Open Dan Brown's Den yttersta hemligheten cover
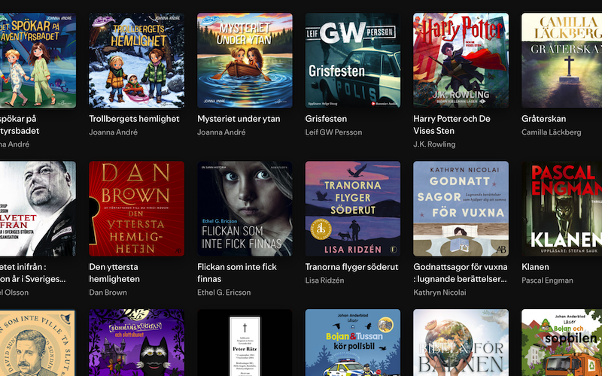This screenshot has height=376, width=602. [x=136, y=208]
